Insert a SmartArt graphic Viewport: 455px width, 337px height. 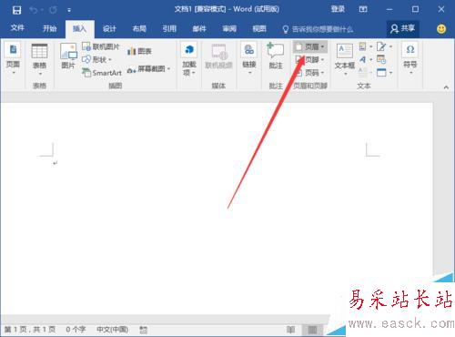(102, 73)
